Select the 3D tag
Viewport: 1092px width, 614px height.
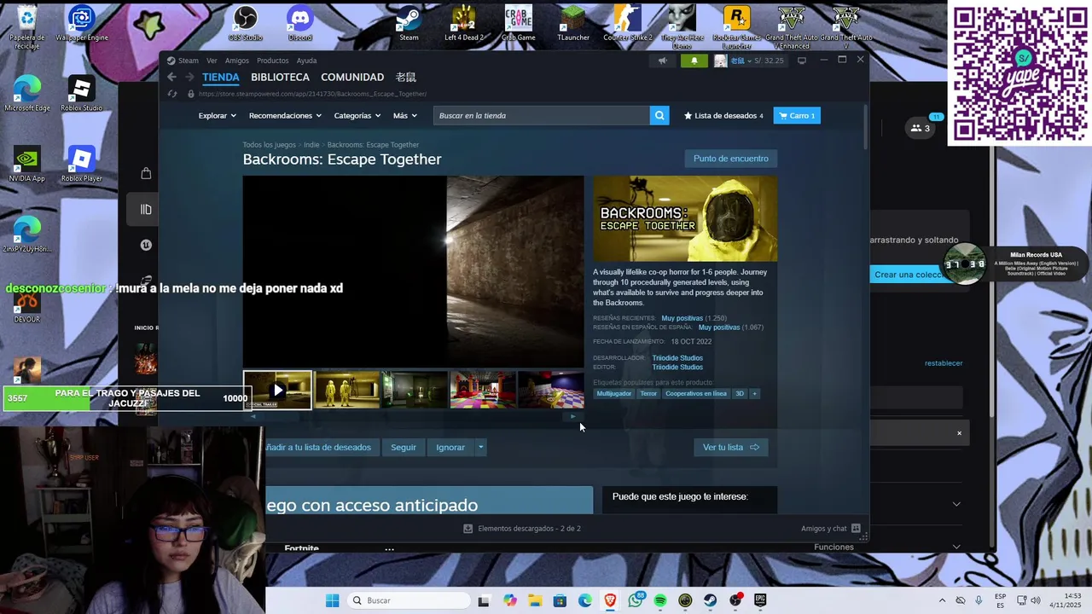pos(740,393)
